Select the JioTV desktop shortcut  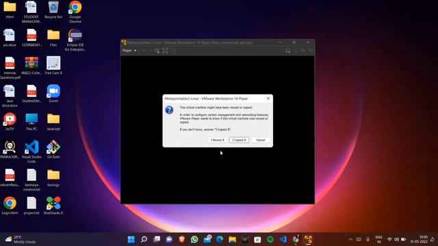tap(10, 122)
